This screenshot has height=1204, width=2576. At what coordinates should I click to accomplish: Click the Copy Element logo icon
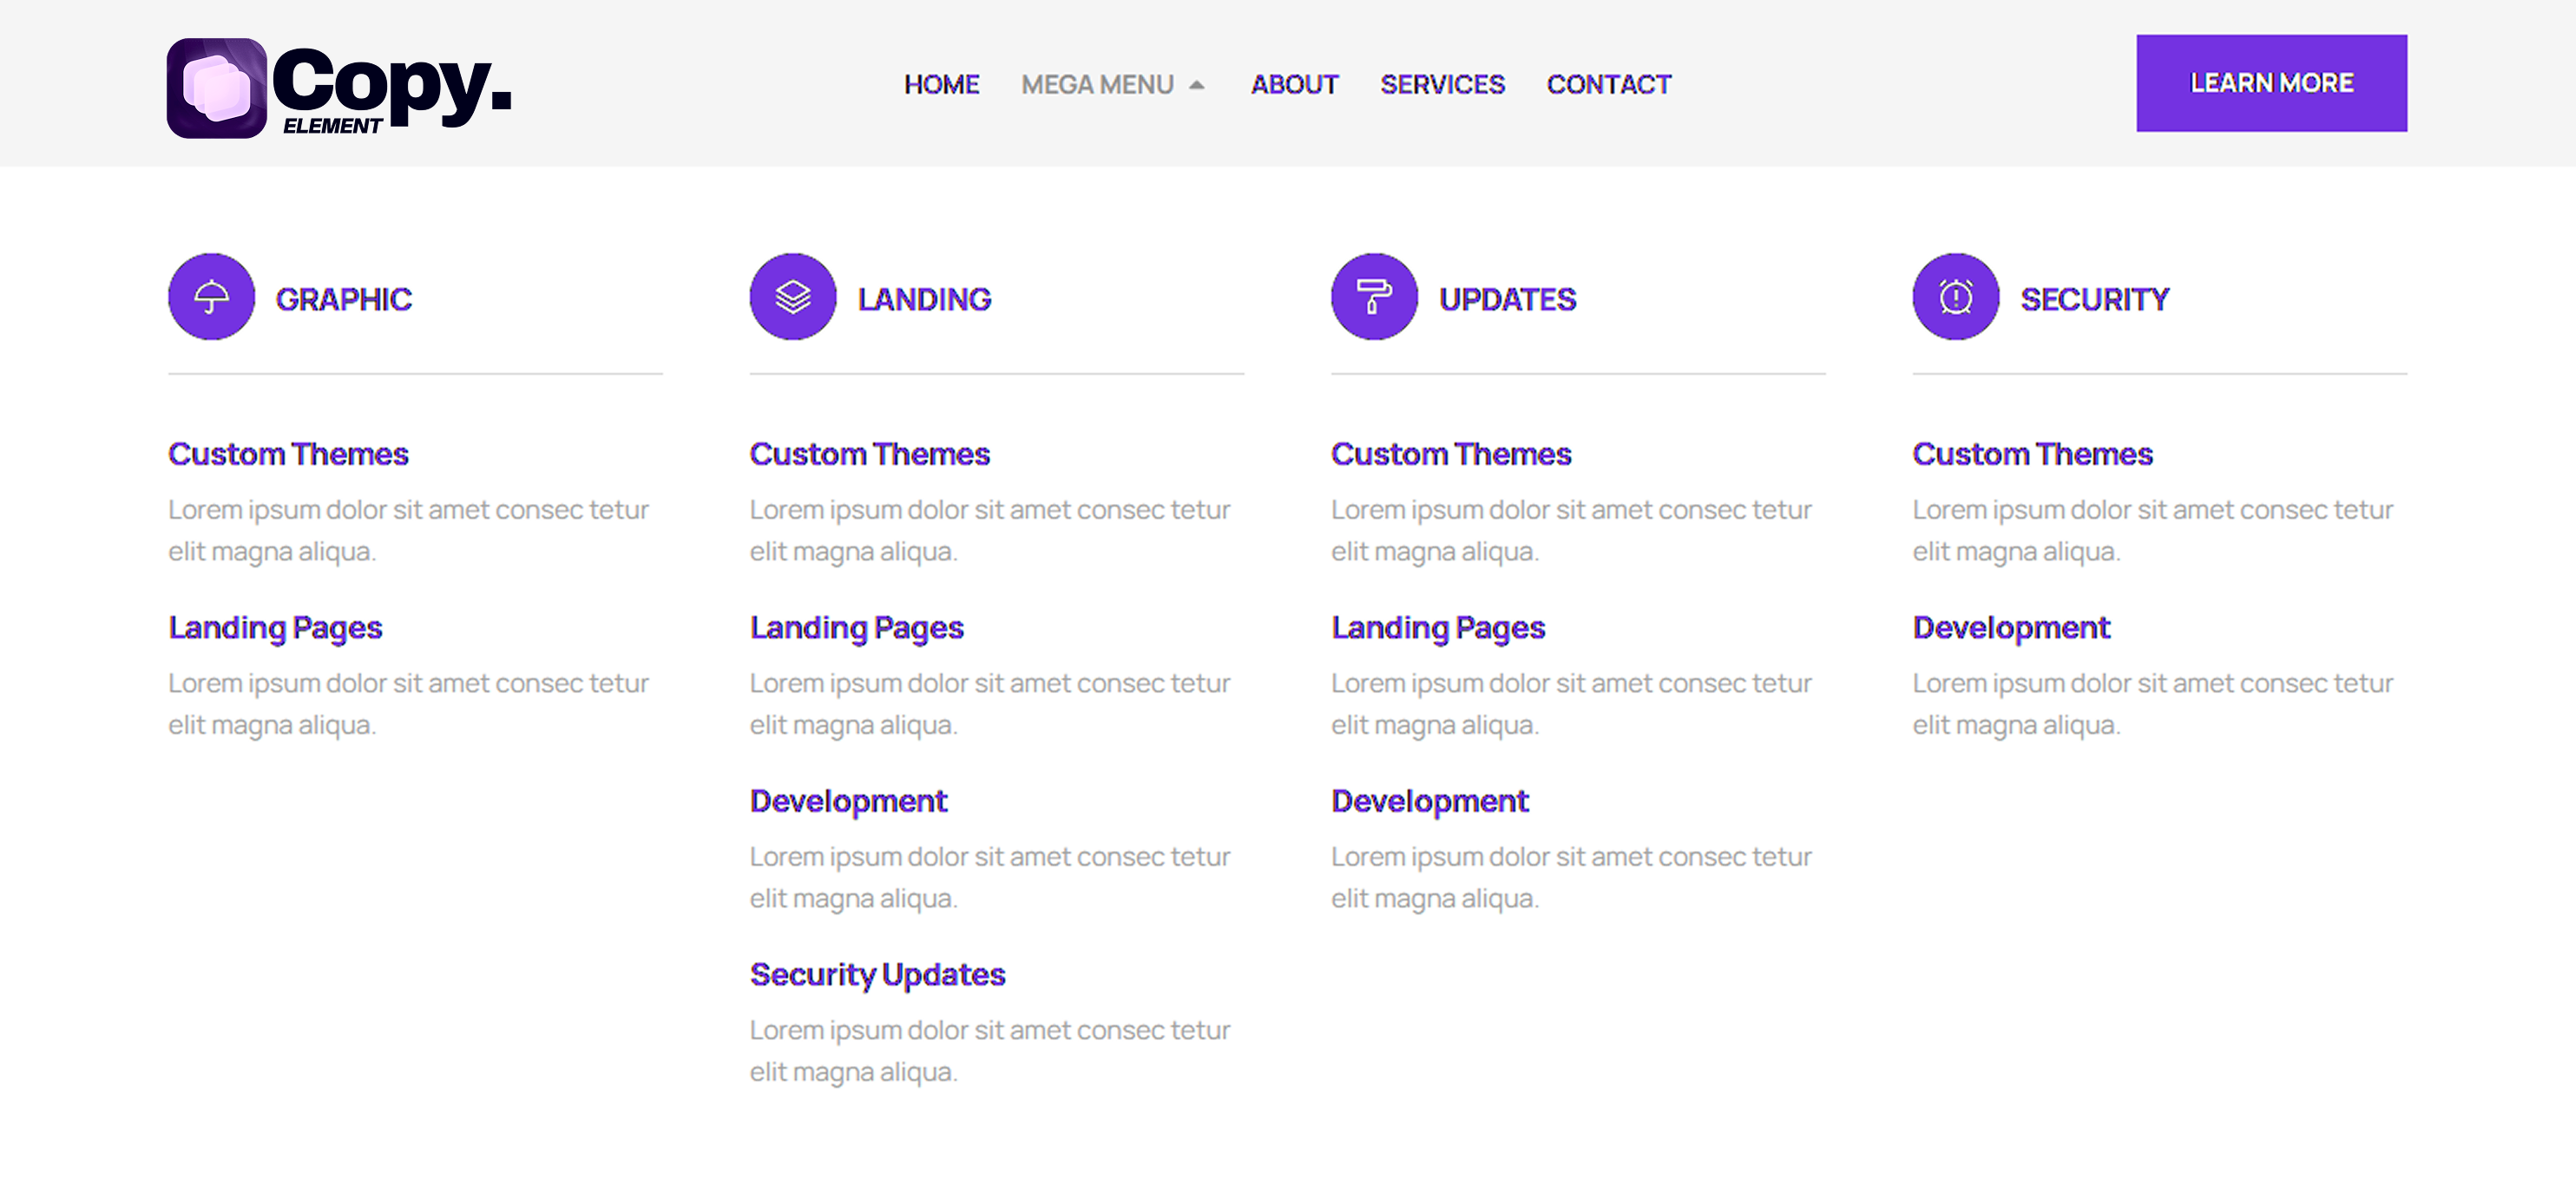(216, 88)
